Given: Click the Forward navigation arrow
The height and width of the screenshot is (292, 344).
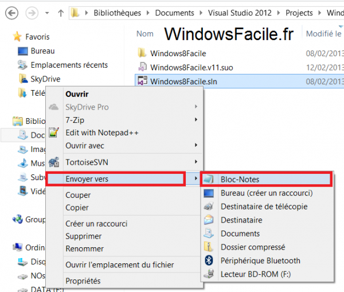Looking at the screenshot, I should coord(32,13).
